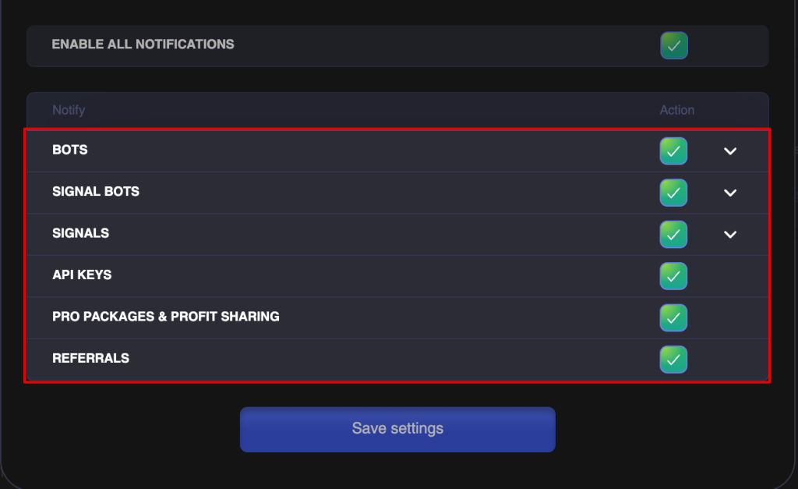Uncheck the SIGNAL BOTS checkbox
798x489 pixels.
[x=673, y=193]
